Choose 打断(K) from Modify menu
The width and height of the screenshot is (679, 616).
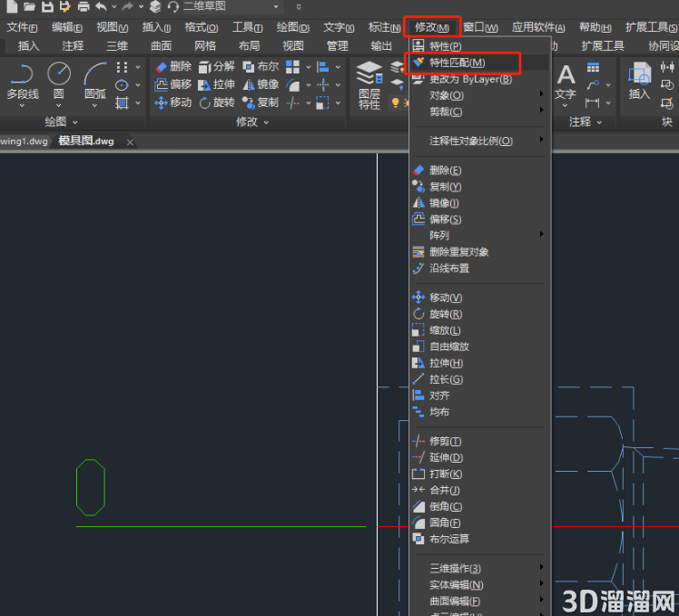479,474
